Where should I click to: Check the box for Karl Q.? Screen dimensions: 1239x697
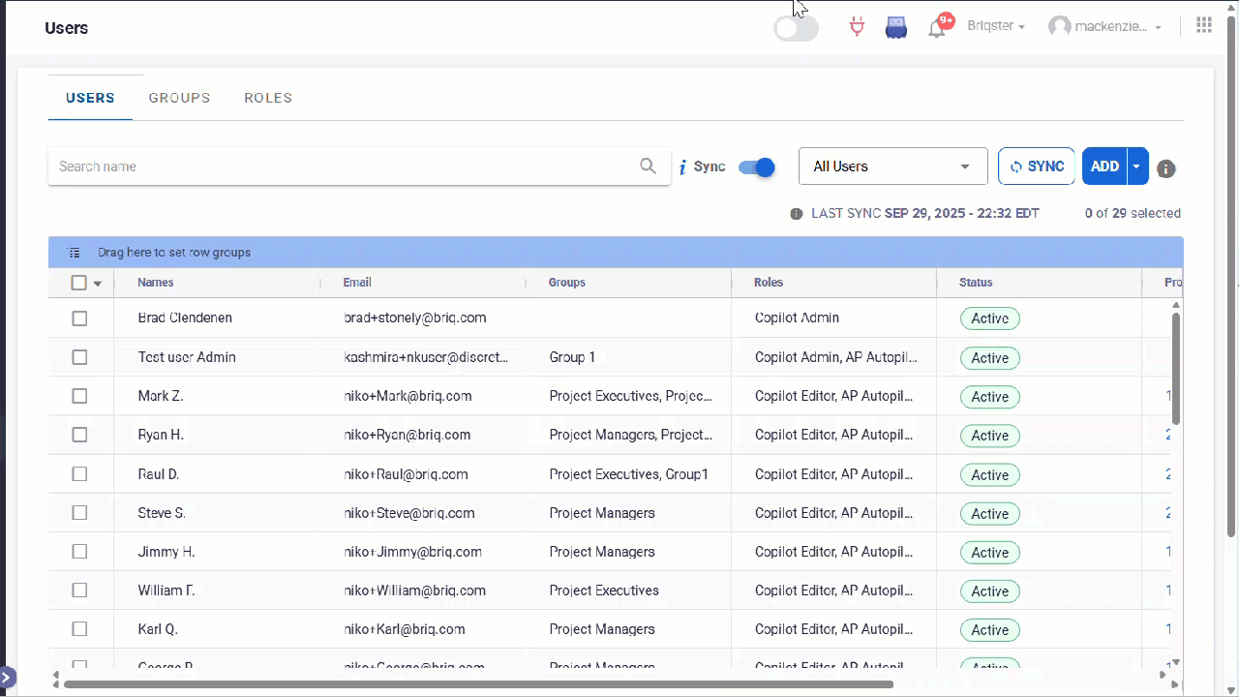79,629
